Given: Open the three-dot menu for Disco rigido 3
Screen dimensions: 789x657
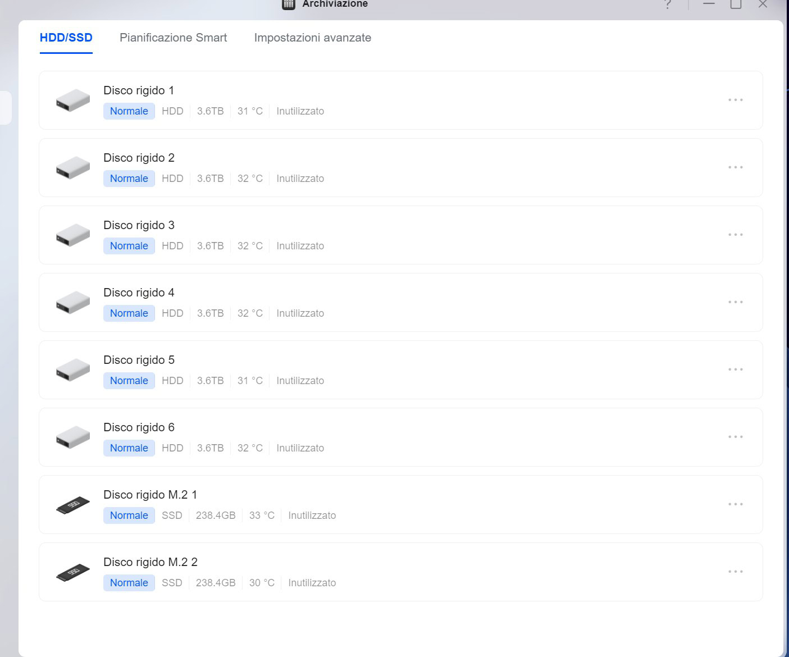Looking at the screenshot, I should pos(736,235).
